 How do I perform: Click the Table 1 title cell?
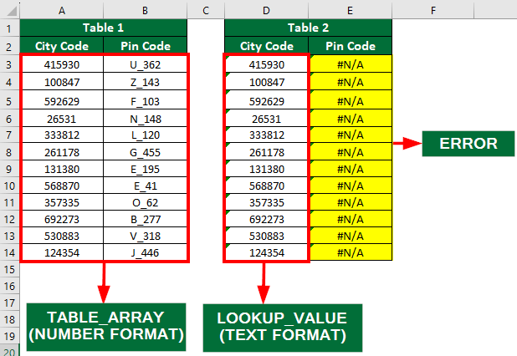104,28
